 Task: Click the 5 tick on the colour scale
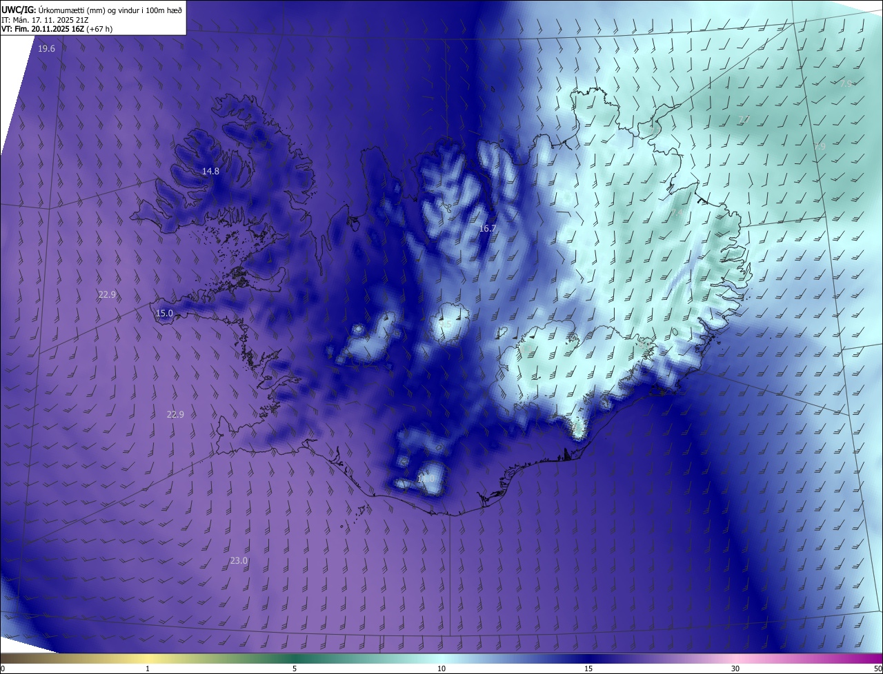tap(295, 668)
